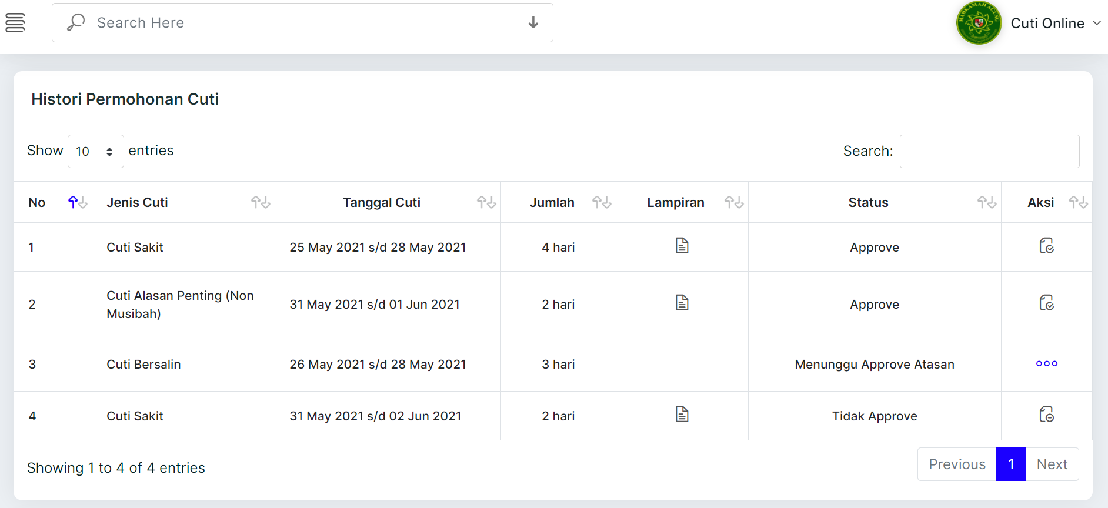The height and width of the screenshot is (508, 1108).
Task: Toggle sorting on the Jenis Cuti column
Action: 261,202
